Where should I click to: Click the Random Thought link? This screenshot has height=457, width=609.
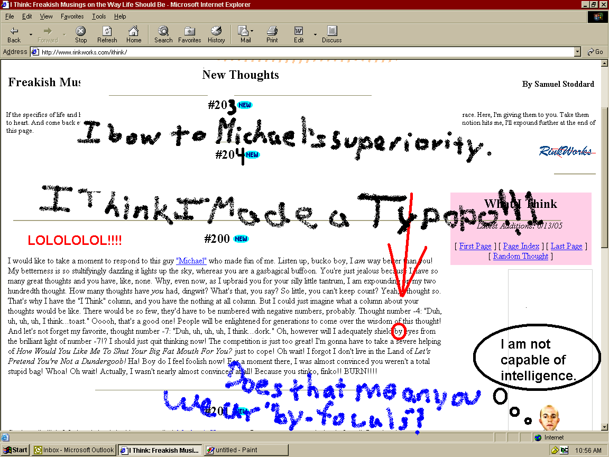click(521, 256)
